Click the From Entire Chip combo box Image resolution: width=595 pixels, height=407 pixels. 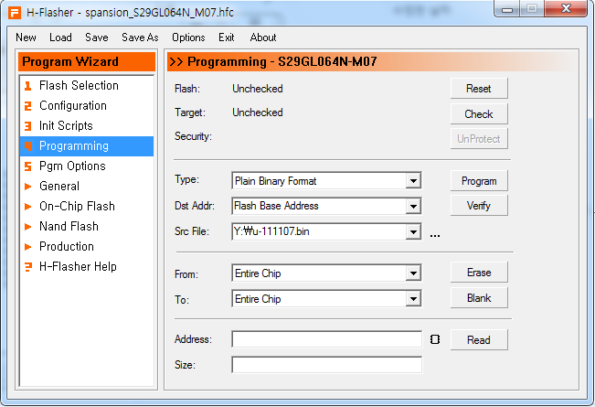tap(326, 273)
